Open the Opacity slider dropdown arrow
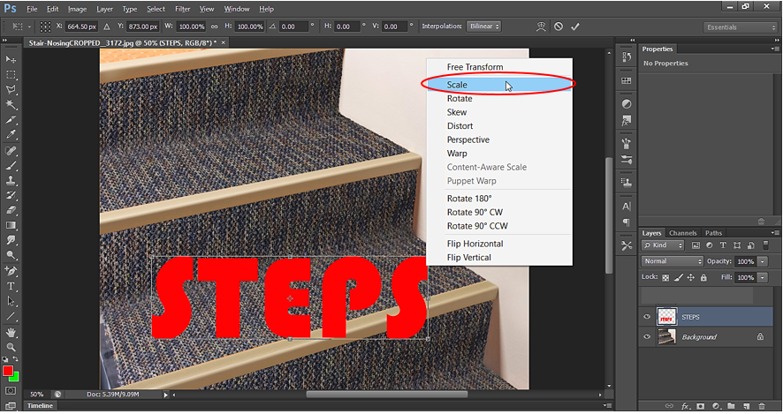 click(x=763, y=261)
